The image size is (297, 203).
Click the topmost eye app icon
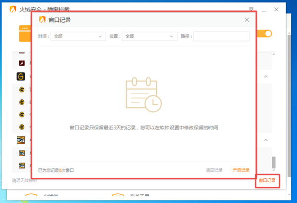pos(21,140)
